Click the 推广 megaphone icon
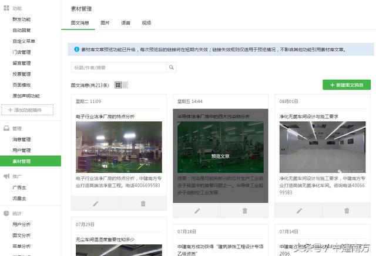This screenshot has width=376, height=256. pyautogui.click(x=6, y=176)
